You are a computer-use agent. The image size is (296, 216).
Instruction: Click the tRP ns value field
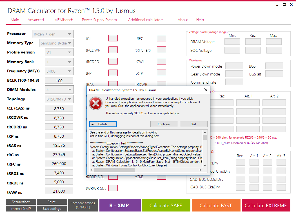click(59, 136)
